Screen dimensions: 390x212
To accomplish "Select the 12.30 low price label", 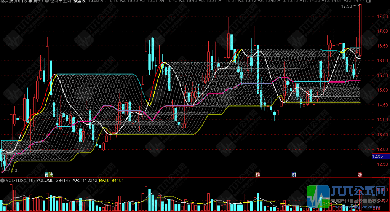I will 14,171.
